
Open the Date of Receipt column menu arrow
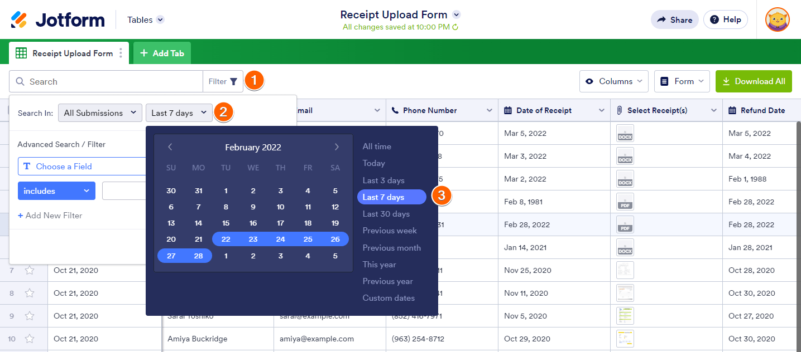[601, 110]
